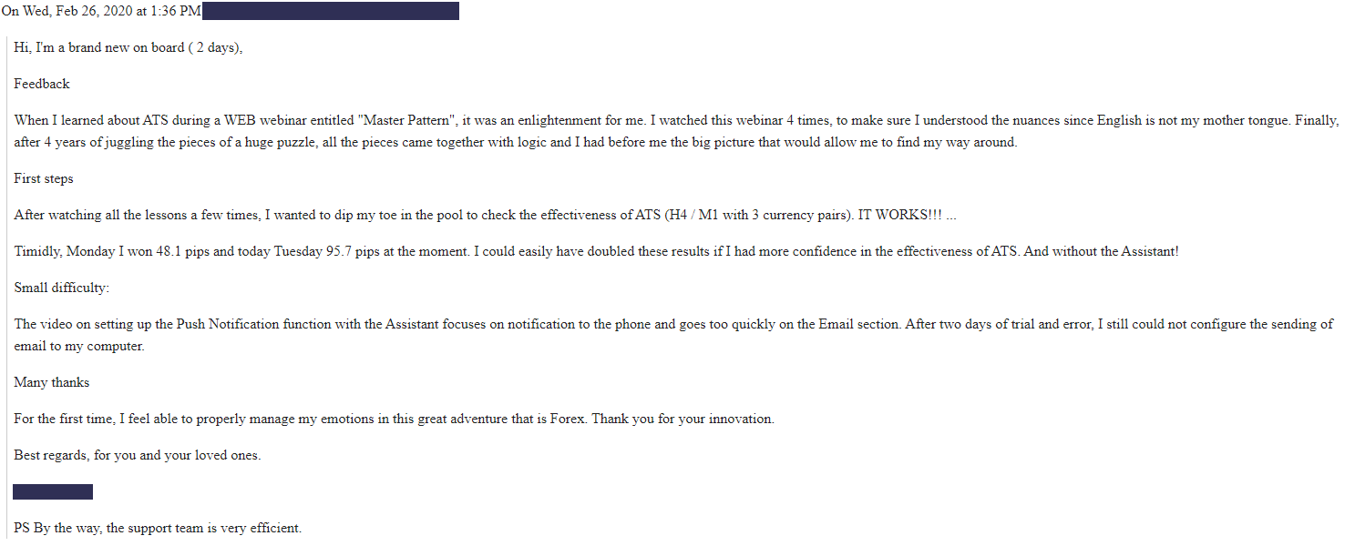
Task: Click the "email to my computer." line
Action: (x=79, y=346)
